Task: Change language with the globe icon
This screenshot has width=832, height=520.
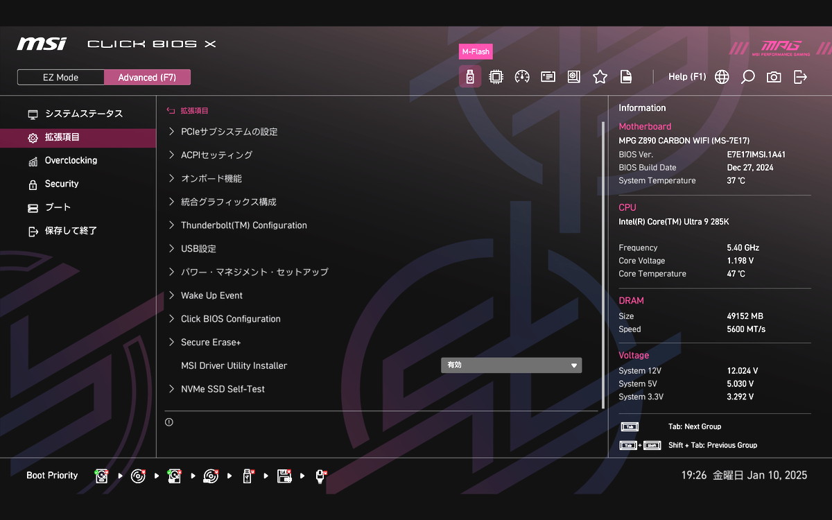Action: tap(722, 77)
